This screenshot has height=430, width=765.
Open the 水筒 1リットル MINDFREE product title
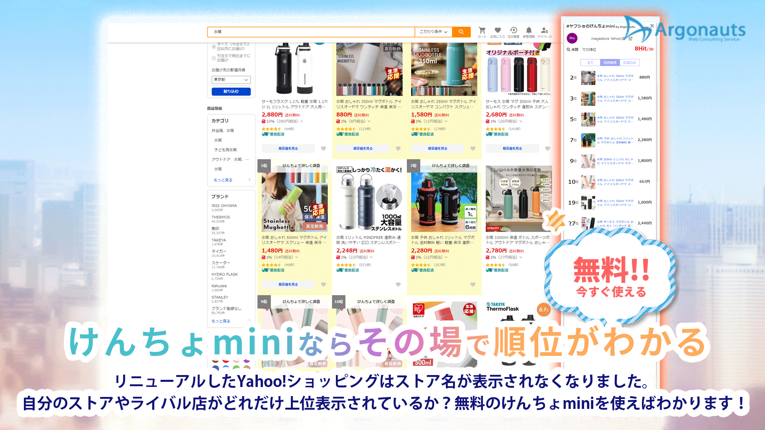tap(369, 240)
